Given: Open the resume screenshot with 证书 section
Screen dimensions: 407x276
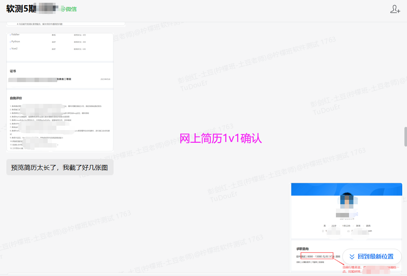Looking at the screenshot, I should point(60,92).
